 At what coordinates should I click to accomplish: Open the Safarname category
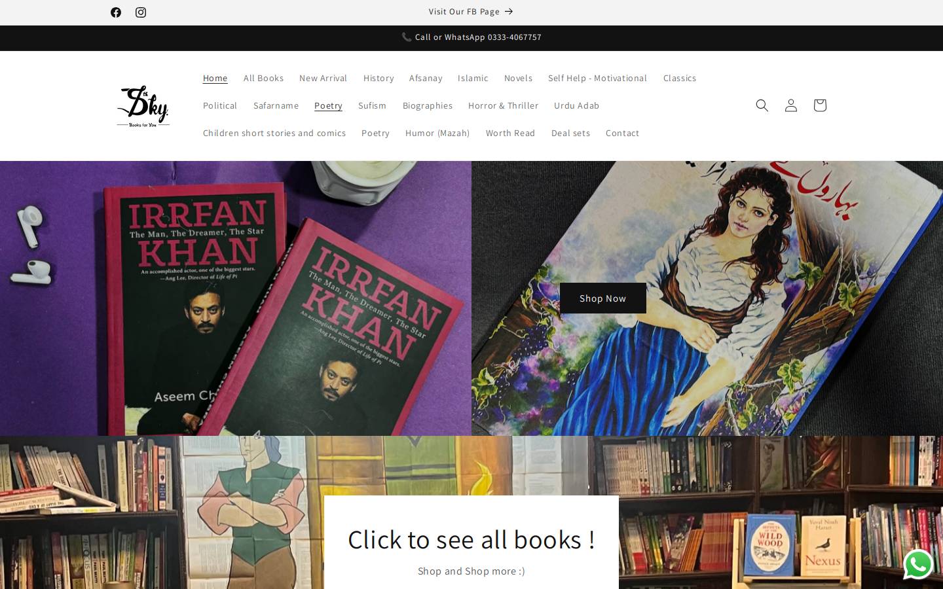(276, 105)
